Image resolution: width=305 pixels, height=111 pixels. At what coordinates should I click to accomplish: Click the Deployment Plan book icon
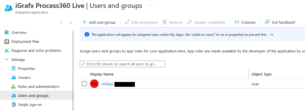[x=7, y=41]
